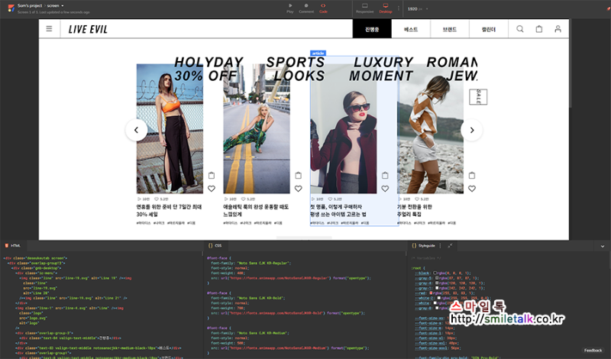Click the shopping bag icon in site header
611x359 pixels.
[x=539, y=29]
